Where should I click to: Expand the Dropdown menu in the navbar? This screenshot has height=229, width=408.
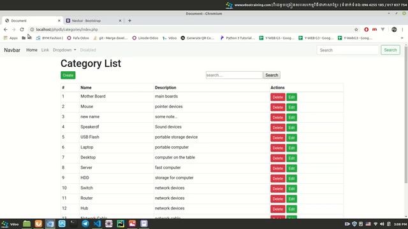pyautogui.click(x=64, y=50)
